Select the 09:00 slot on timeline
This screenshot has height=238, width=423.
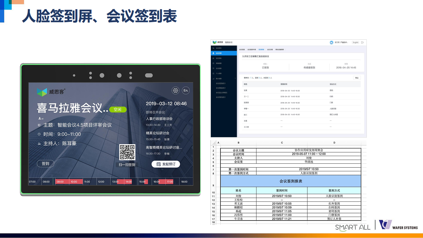[x=62, y=181]
